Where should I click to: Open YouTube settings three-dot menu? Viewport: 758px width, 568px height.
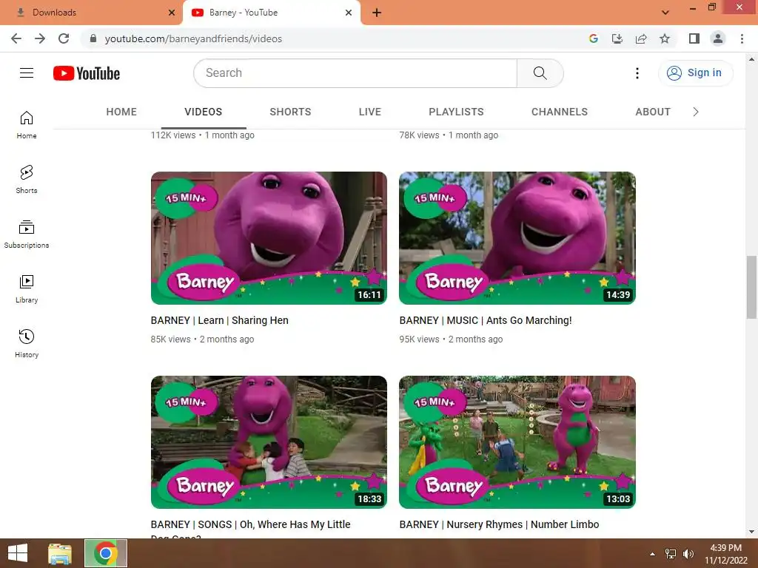pos(637,73)
